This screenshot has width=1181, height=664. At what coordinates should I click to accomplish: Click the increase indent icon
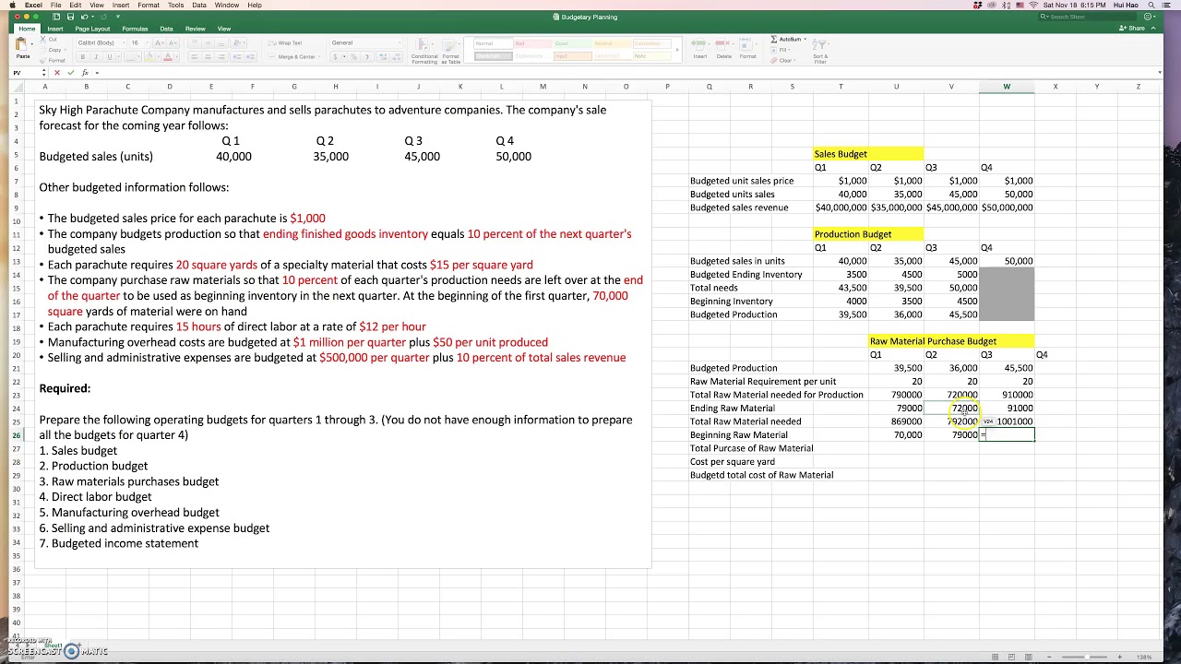[250, 57]
